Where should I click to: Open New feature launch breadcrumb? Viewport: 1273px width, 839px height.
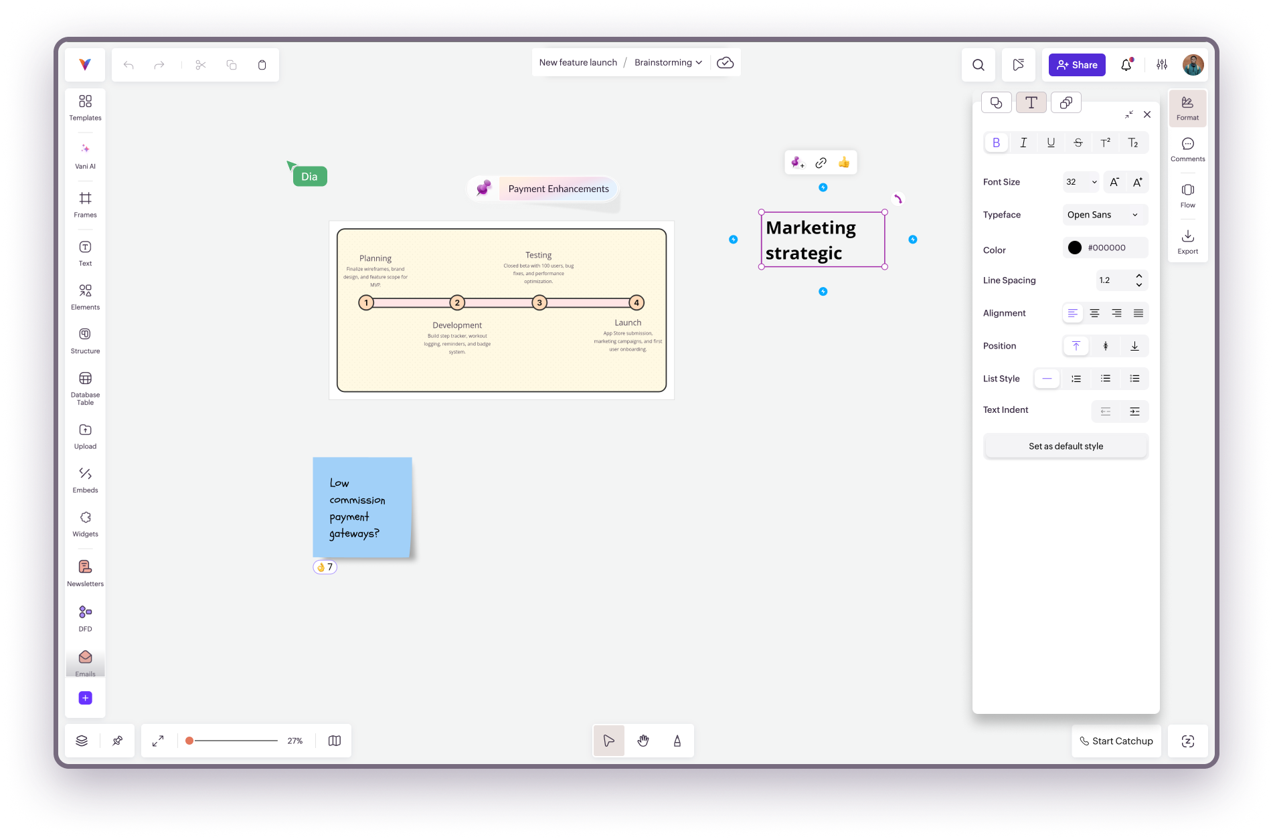(578, 62)
